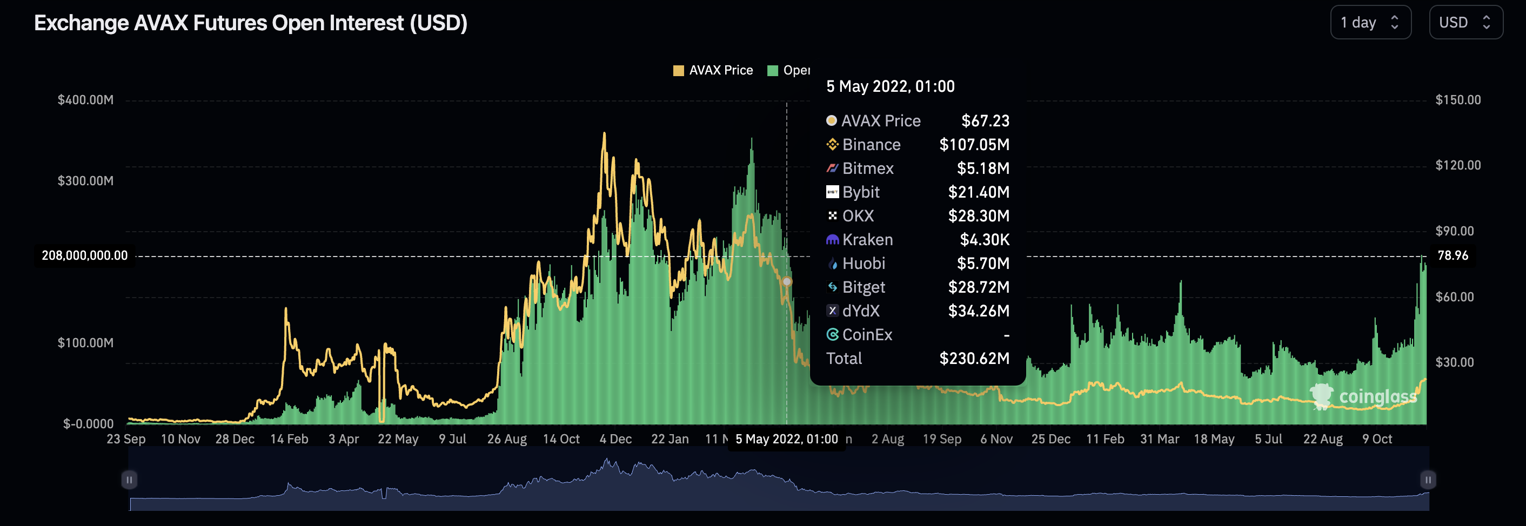Screen dimensions: 1526x526
Task: Open the 1 day interval dropdown
Action: tap(1370, 23)
